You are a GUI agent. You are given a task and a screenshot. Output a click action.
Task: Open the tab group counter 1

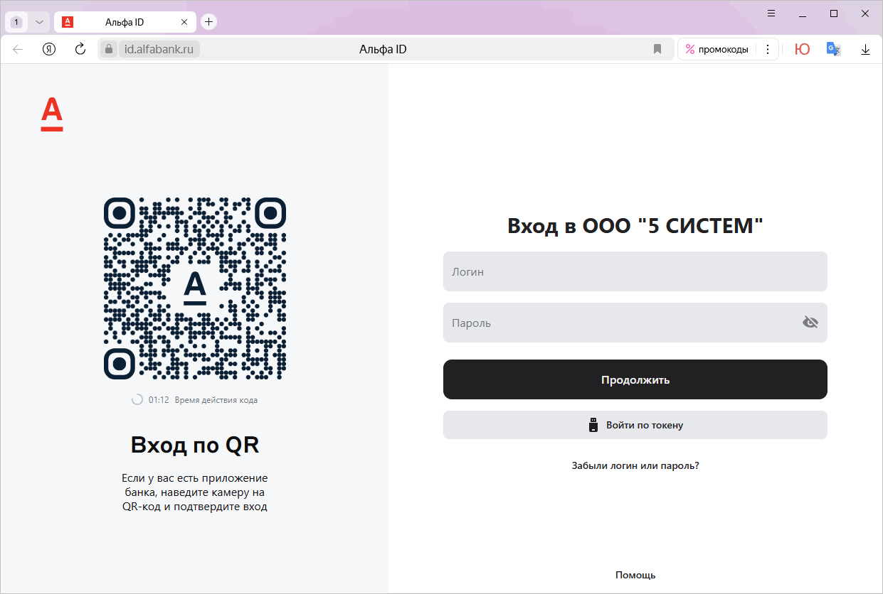(x=17, y=22)
